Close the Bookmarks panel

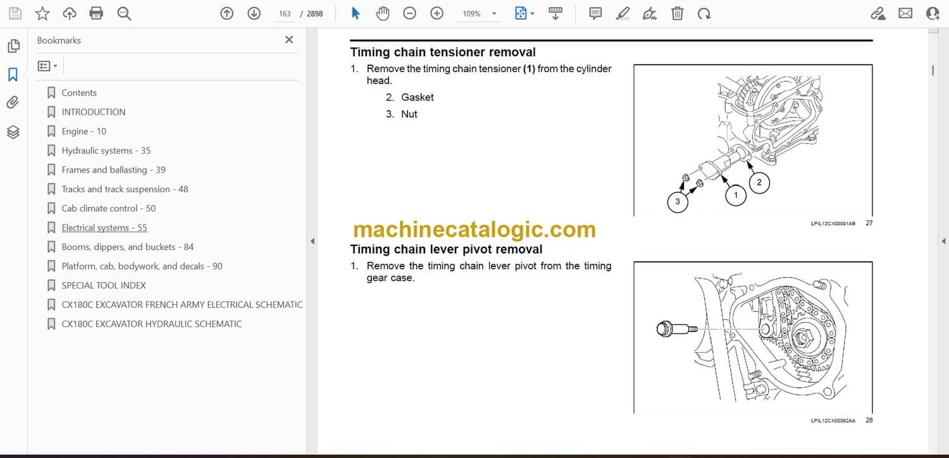point(289,40)
